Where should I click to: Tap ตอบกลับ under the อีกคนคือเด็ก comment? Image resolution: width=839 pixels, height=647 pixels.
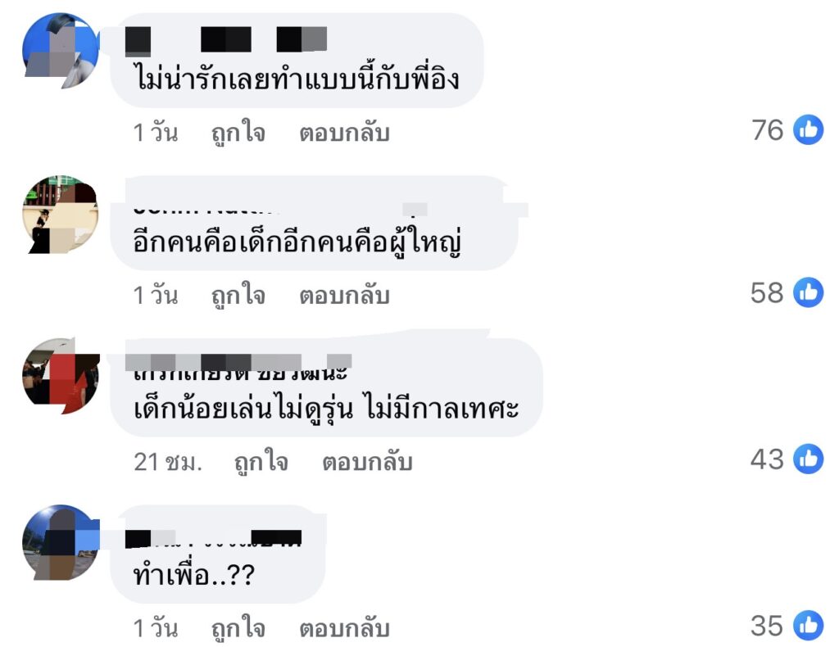344,295
